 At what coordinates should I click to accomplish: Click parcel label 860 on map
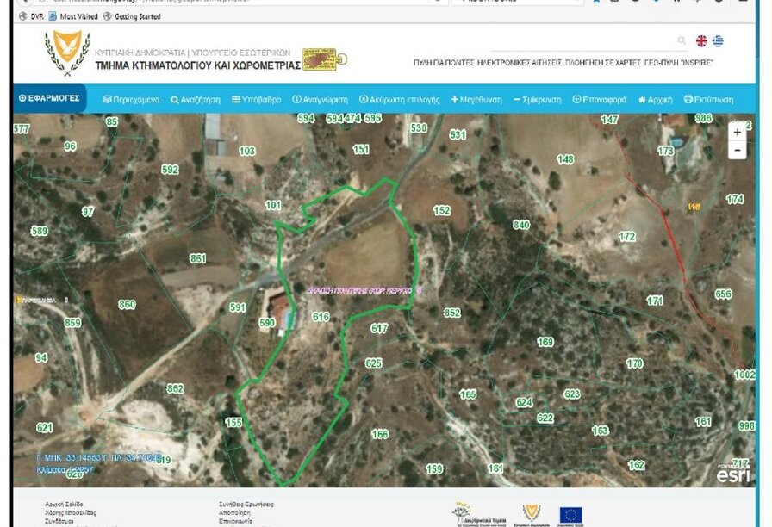pyautogui.click(x=127, y=305)
